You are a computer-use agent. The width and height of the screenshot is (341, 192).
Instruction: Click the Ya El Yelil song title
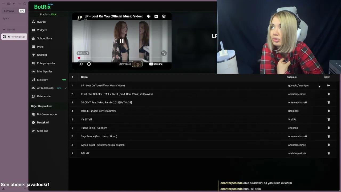(x=86, y=119)
